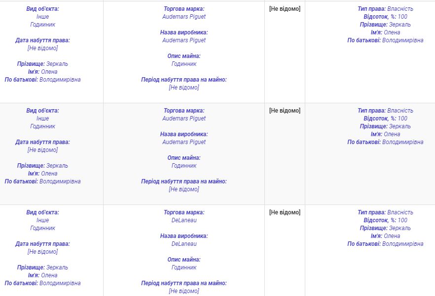The image size is (435, 296).
Task: Click Відсоток, %: 100 in the second row
Action: tap(385, 118)
